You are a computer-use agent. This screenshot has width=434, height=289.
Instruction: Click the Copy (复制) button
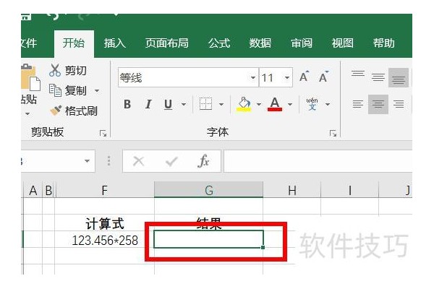[x=68, y=90]
